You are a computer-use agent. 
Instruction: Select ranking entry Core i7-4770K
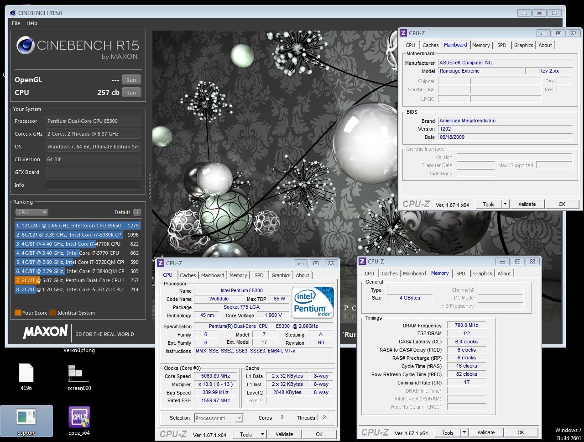(78, 244)
